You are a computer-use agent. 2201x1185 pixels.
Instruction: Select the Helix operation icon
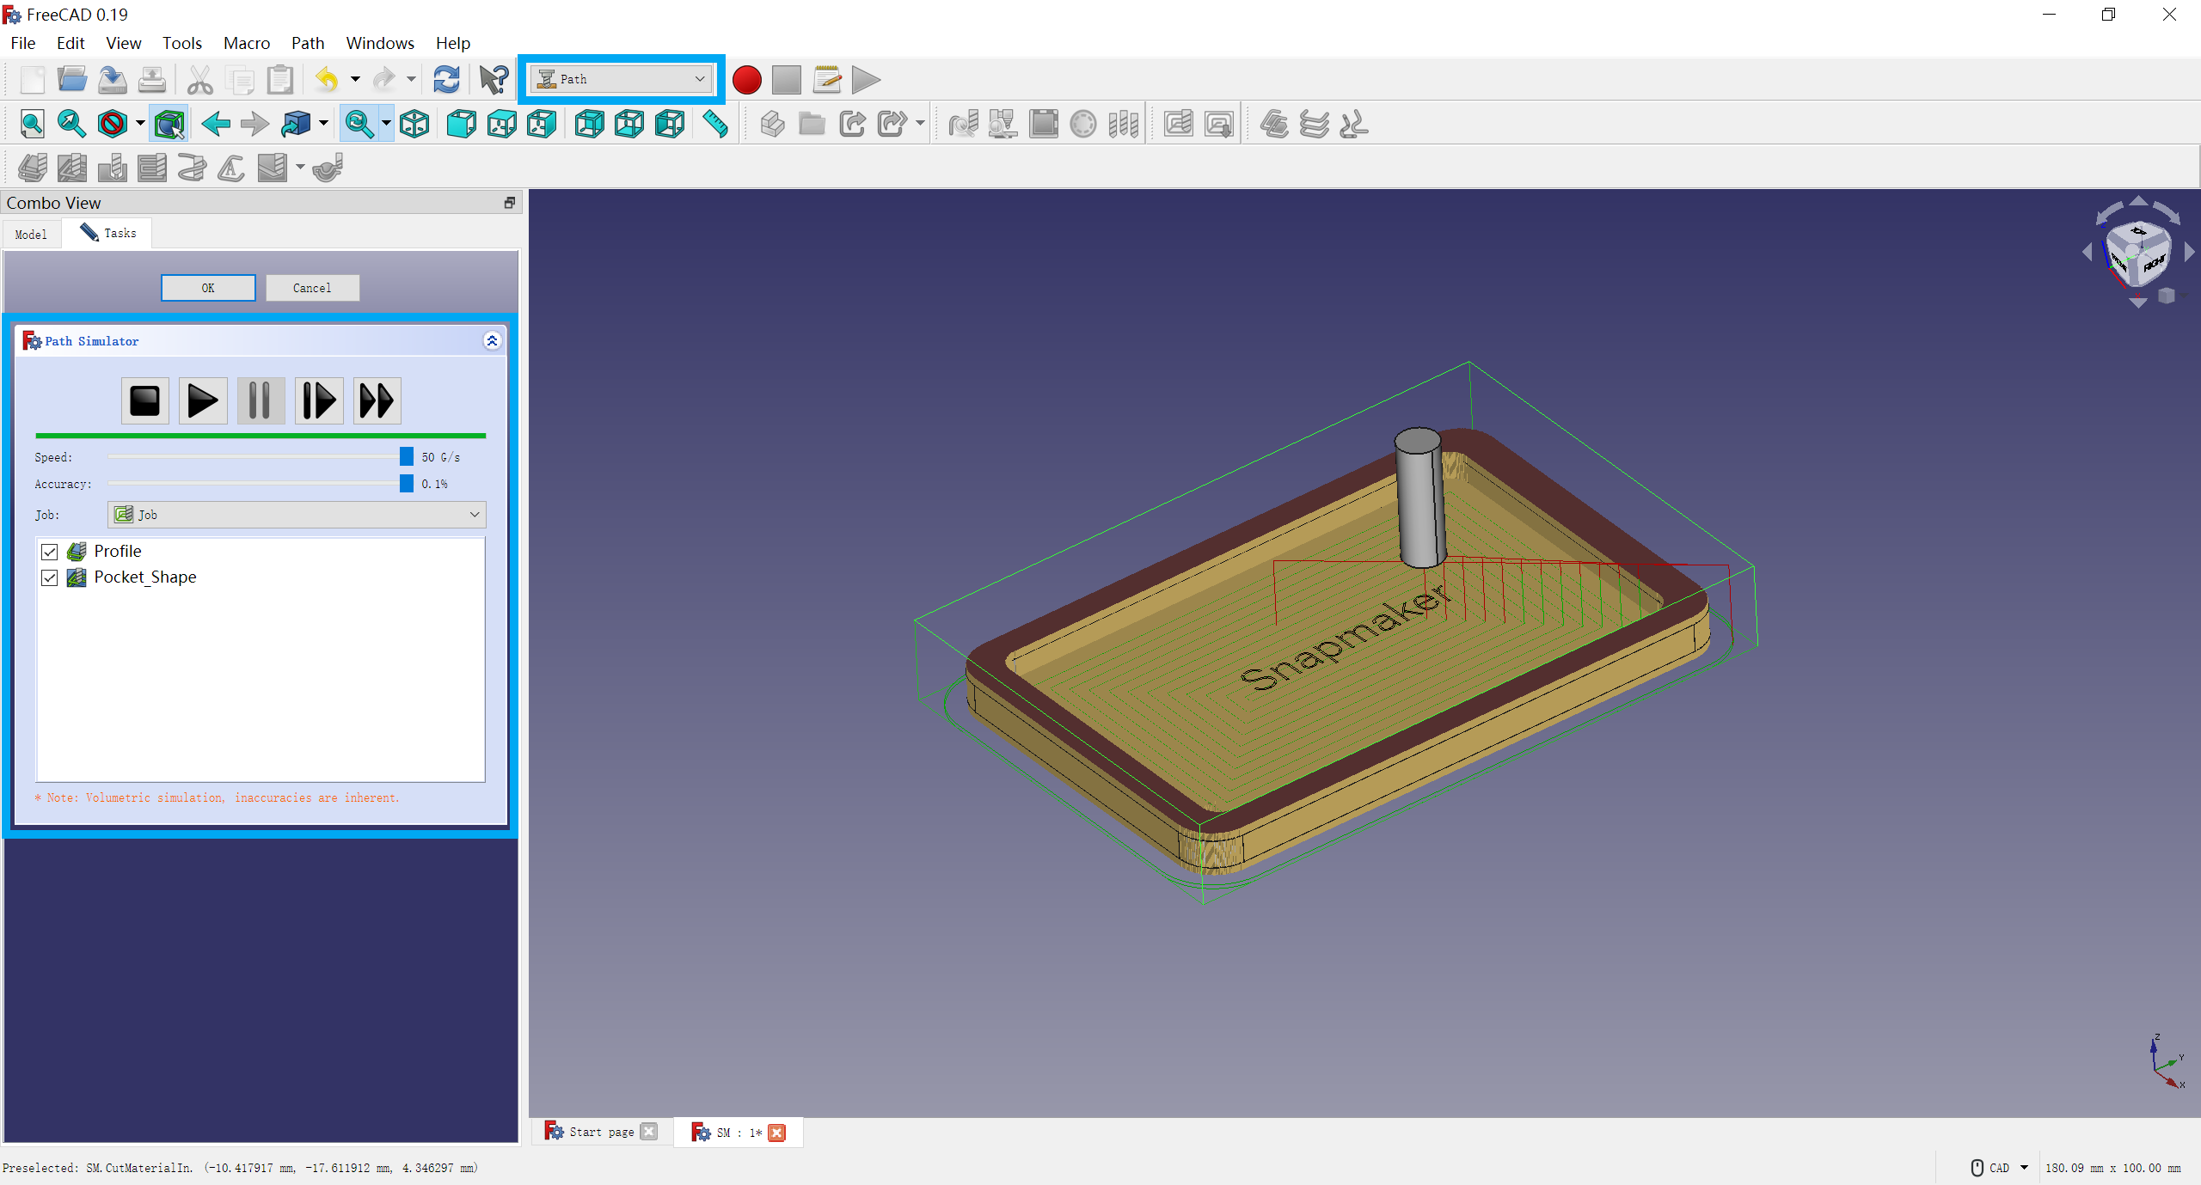(x=192, y=168)
